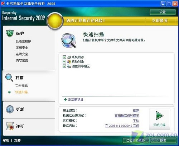The width and height of the screenshot is (179, 146).
Task: Click the green plus icon for 添加新项目
Action: pyautogui.click(x=65, y=100)
